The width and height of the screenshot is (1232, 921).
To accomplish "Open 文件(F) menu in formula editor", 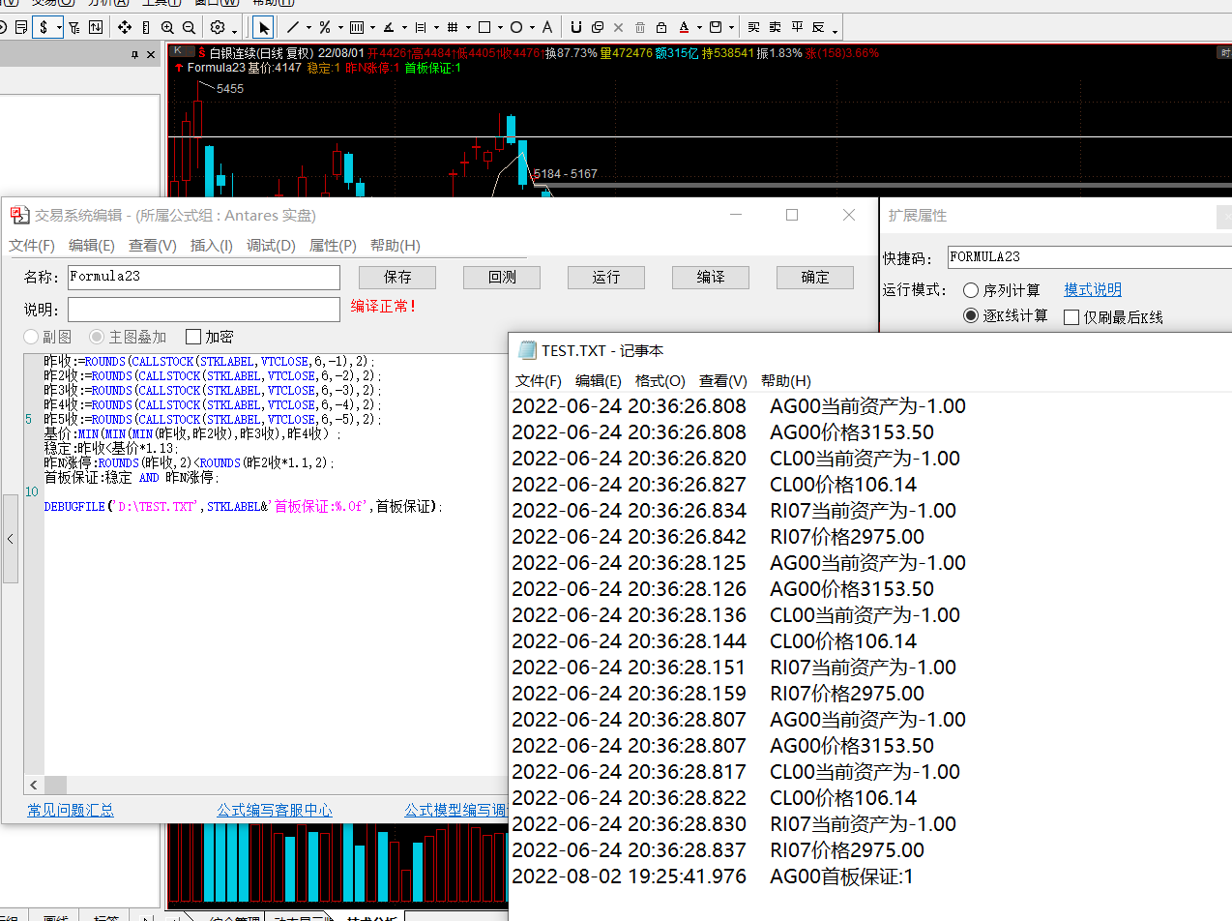I will (32, 246).
